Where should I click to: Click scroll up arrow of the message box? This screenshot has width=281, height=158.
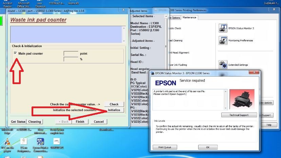(x=124, y=28)
